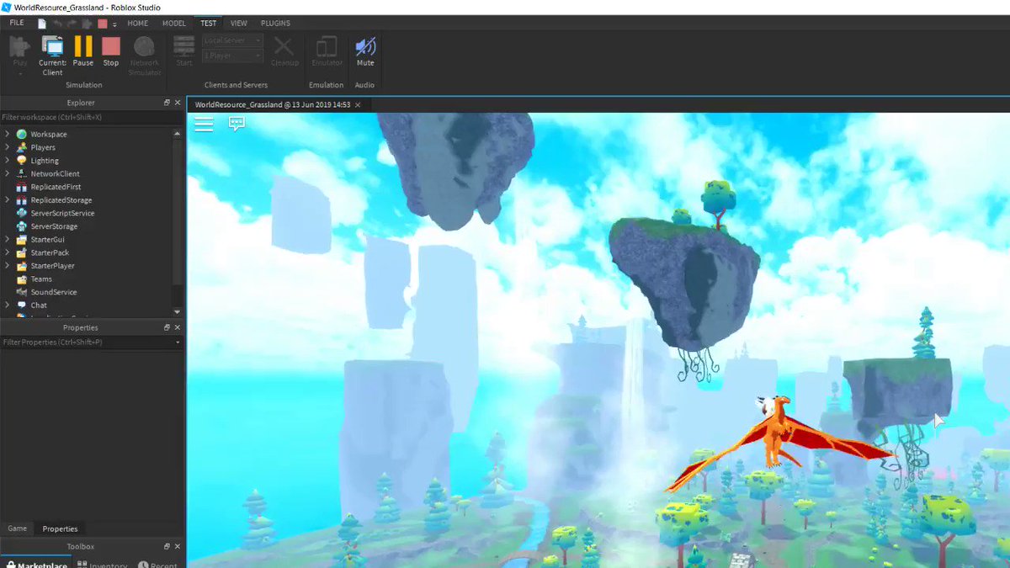Select the ServerScriptService row label
The width and height of the screenshot is (1010, 568).
tap(62, 213)
